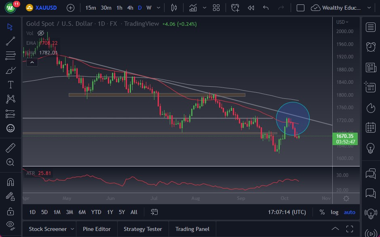Screen dimensions: 380x237
Task: Open the Pine Editor tab
Action: (x=97, y=229)
